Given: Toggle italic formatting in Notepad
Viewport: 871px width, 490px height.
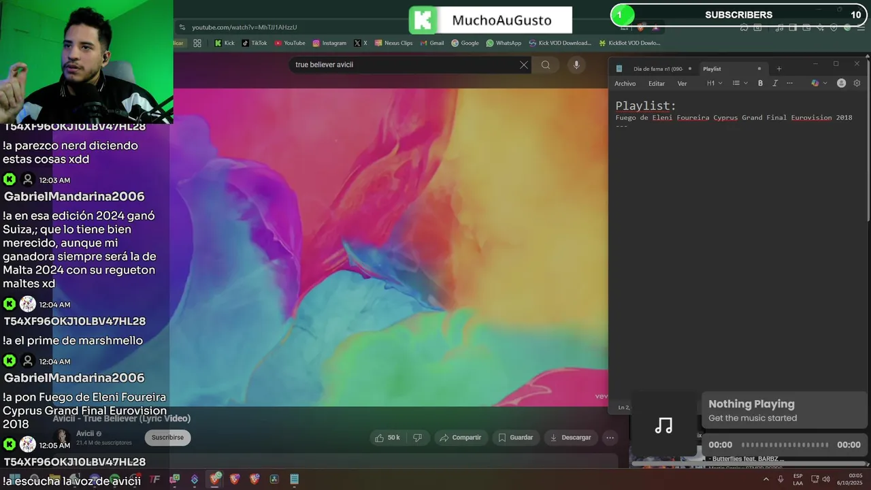Looking at the screenshot, I should [x=774, y=83].
